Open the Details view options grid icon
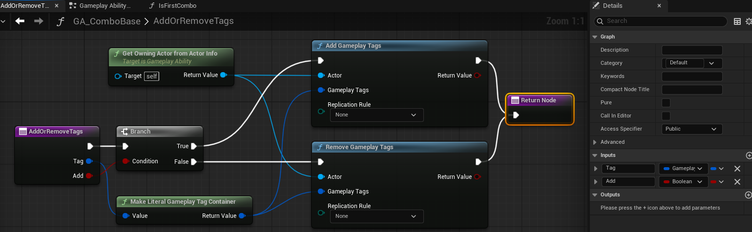 click(737, 21)
